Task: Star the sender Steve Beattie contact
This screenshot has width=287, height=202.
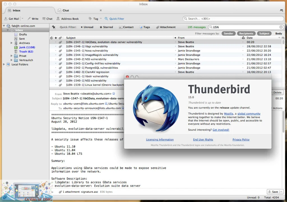Action: tap(114, 94)
